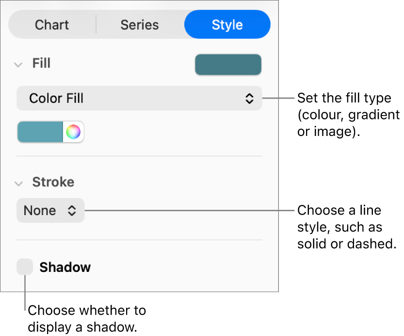
Task: Click the Shadow label text
Action: tap(65, 267)
